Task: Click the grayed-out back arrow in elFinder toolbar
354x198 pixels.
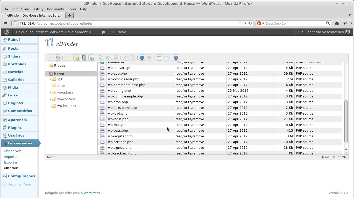Action: coord(50,58)
